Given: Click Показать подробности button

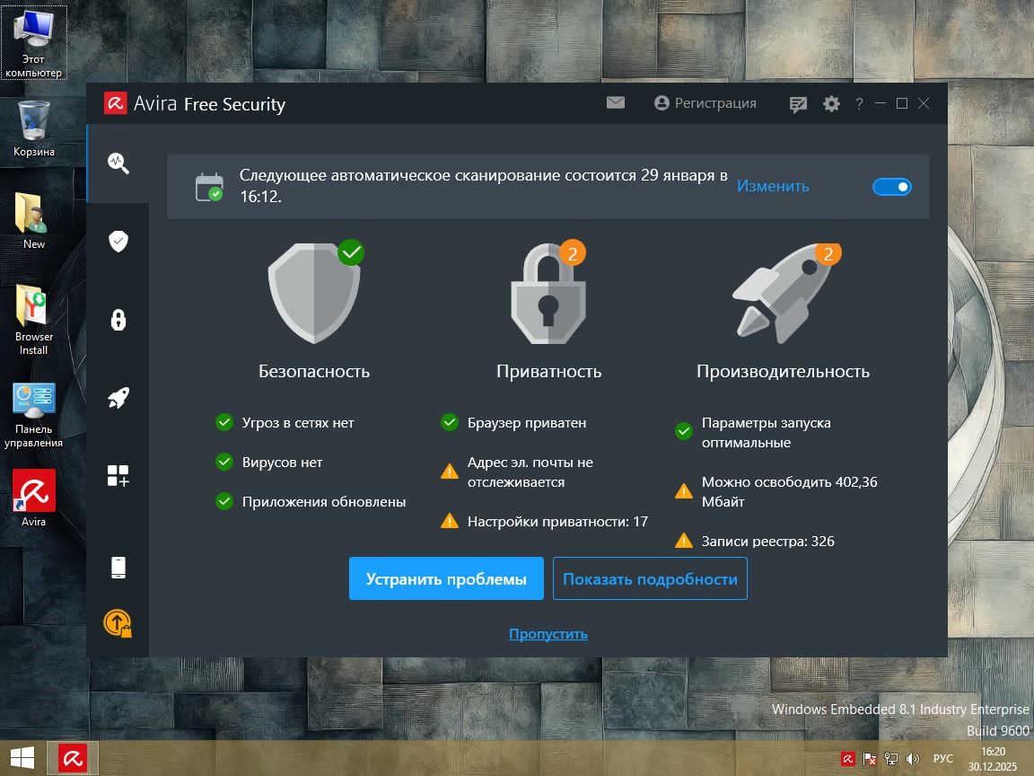Looking at the screenshot, I should point(650,578).
